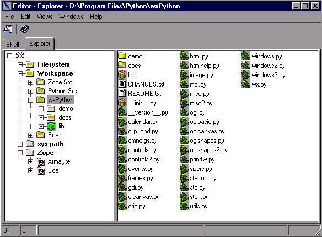This screenshot has height=237, width=322.
Task: Click the lib package icon in tree
Action: click(51, 126)
